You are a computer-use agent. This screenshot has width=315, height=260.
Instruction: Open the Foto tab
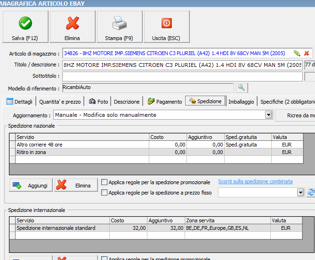point(98,102)
